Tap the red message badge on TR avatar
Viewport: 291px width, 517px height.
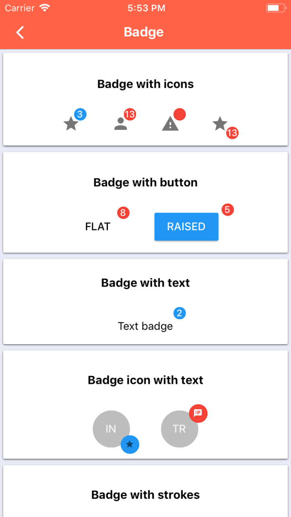coord(198,413)
